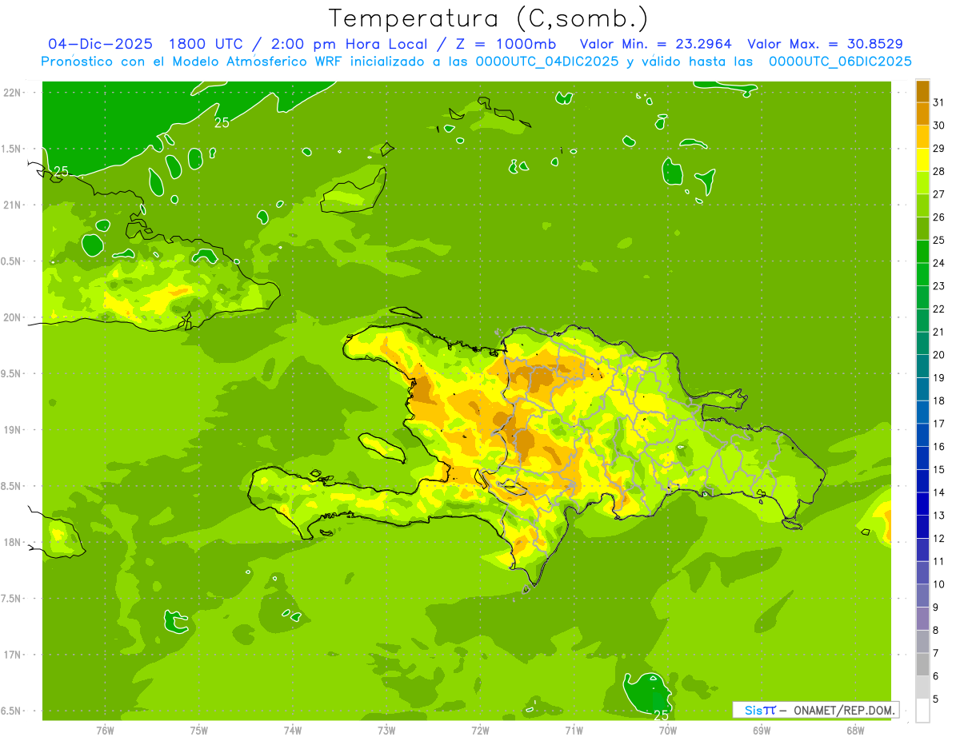Click the '21N' latitude label

coord(11,205)
